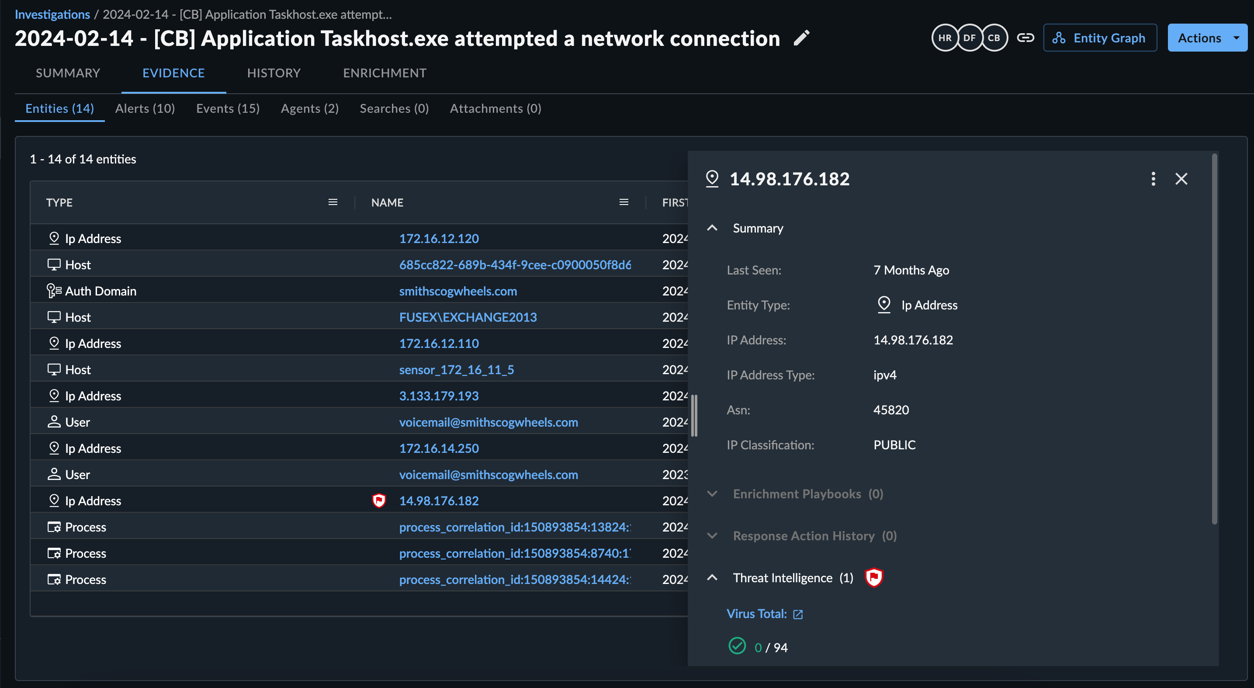Viewport: 1254px width, 688px height.
Task: Open more options on entity panel
Action: coord(1153,179)
